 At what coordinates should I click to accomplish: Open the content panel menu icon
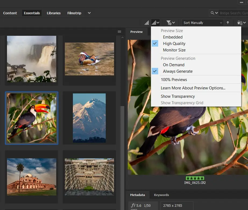coord(119,31)
